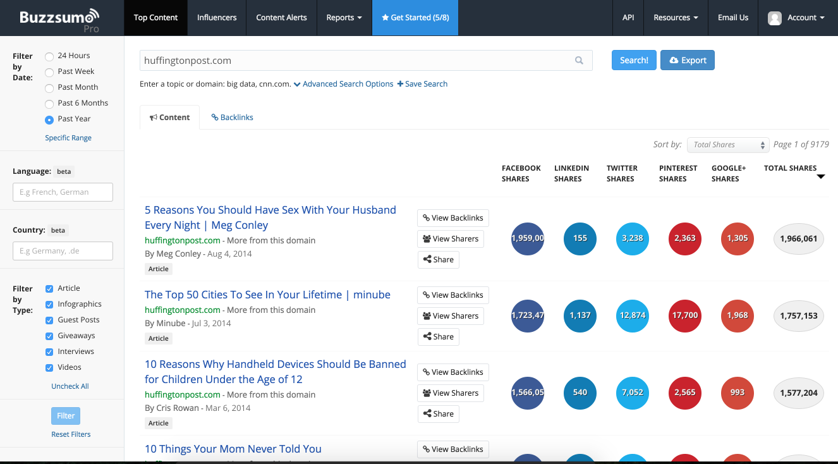The image size is (838, 464).
Task: Click the Search! button
Action: pyautogui.click(x=634, y=60)
